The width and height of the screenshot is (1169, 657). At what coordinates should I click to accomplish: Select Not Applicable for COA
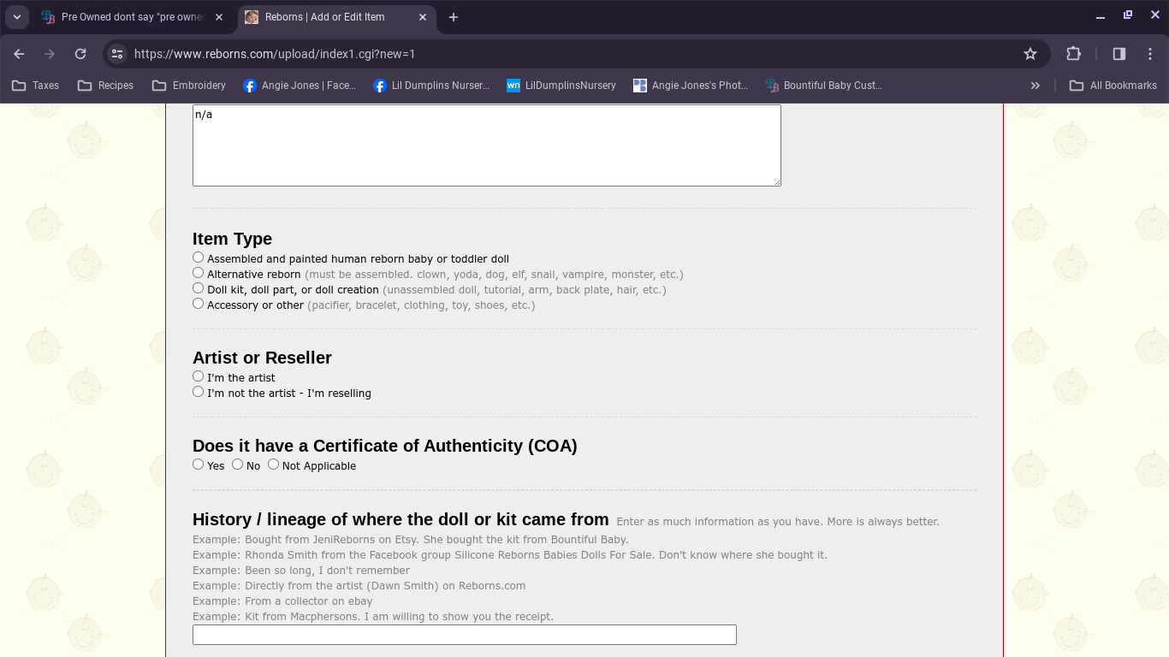(273, 465)
